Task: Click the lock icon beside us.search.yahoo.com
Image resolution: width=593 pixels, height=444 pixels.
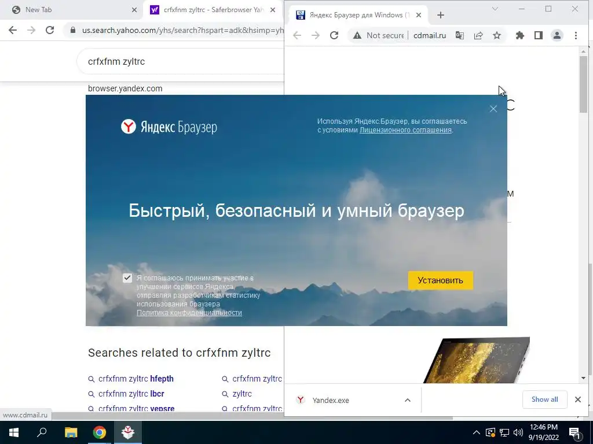Action: (73, 31)
